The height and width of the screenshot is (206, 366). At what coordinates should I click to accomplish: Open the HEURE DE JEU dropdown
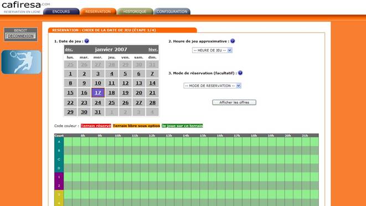[x=212, y=50]
